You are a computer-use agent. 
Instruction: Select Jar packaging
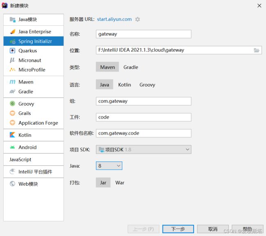point(103,182)
